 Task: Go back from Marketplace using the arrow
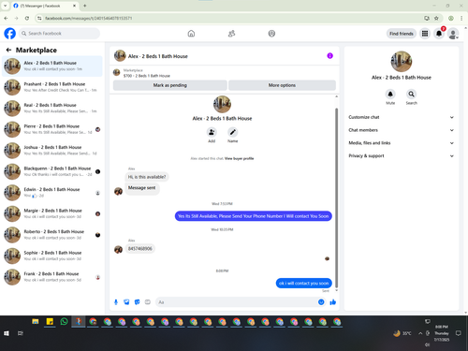pos(8,50)
